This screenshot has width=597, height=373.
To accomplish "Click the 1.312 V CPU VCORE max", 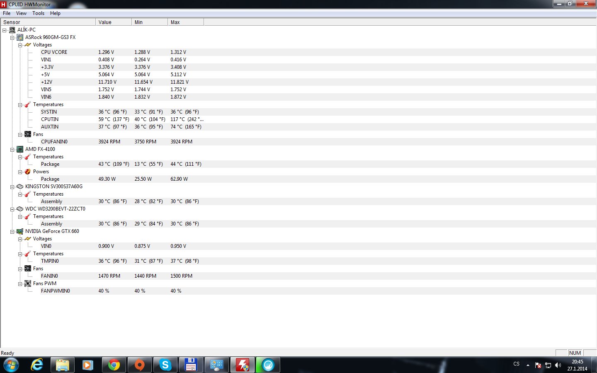I will (x=178, y=52).
